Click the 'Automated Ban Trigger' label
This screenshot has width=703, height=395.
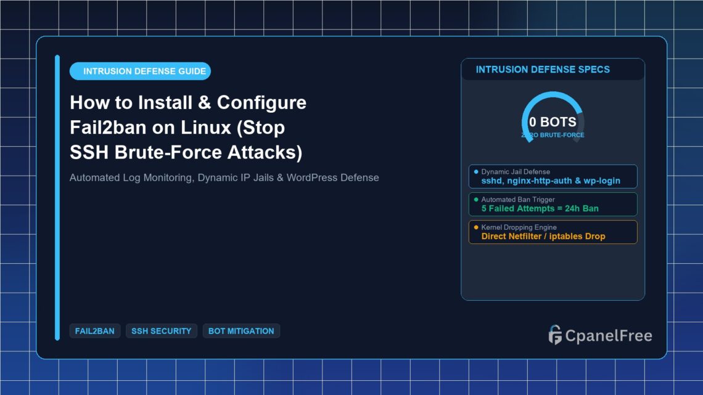point(518,199)
